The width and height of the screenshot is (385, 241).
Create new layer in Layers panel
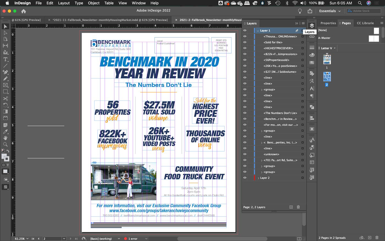(291, 207)
